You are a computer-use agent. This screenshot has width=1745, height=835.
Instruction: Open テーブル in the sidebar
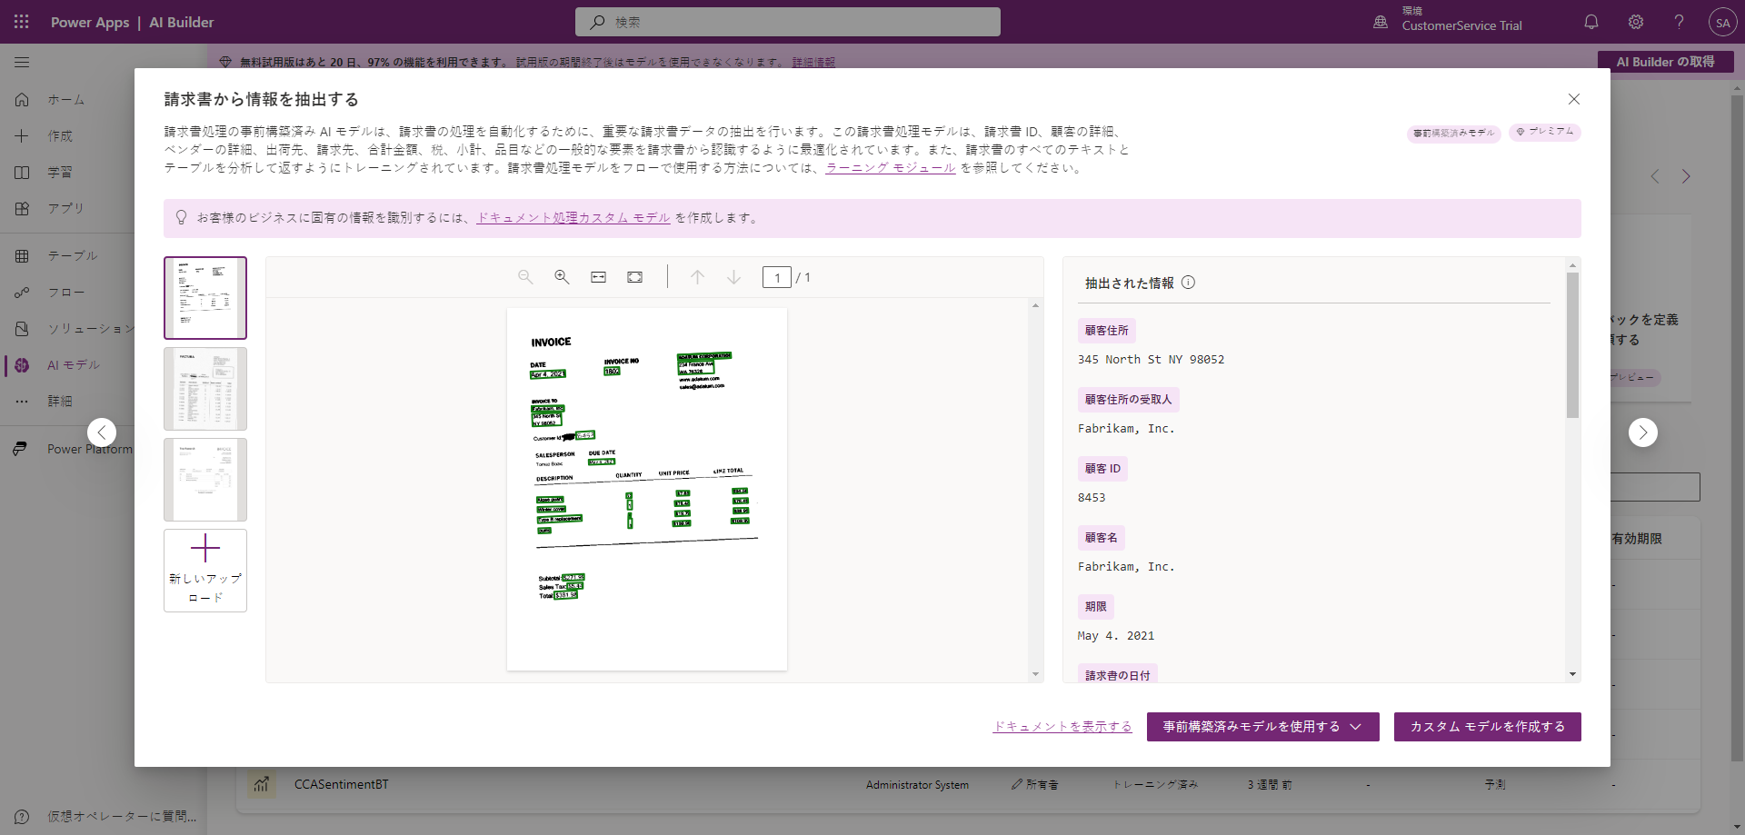(x=72, y=256)
